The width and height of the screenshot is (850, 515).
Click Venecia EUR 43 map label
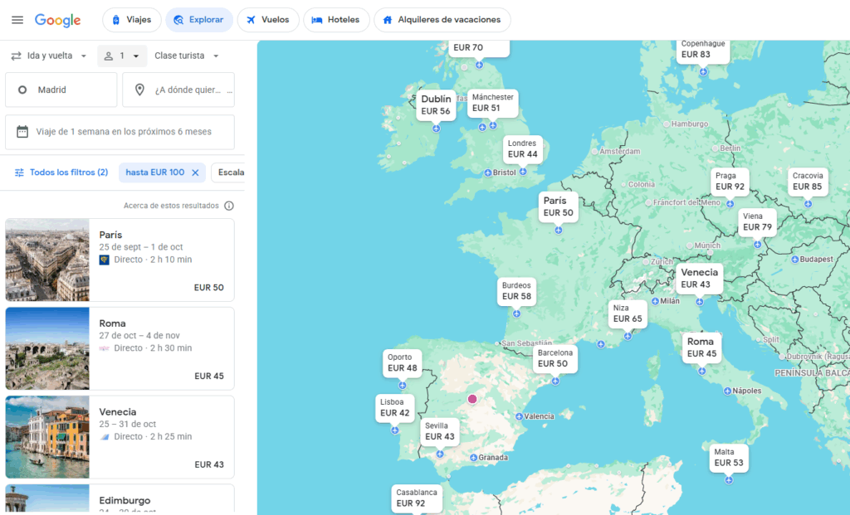click(x=699, y=279)
